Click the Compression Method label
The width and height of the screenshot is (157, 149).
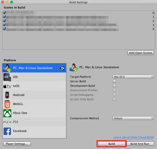tap(84, 118)
